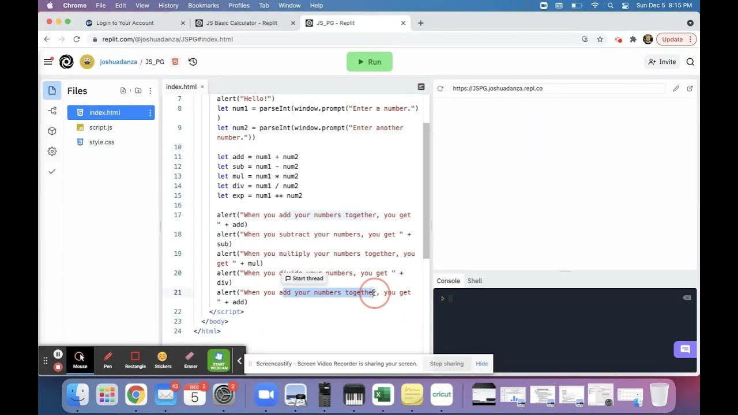
Task: Click the Chrome Update button
Action: [676, 39]
